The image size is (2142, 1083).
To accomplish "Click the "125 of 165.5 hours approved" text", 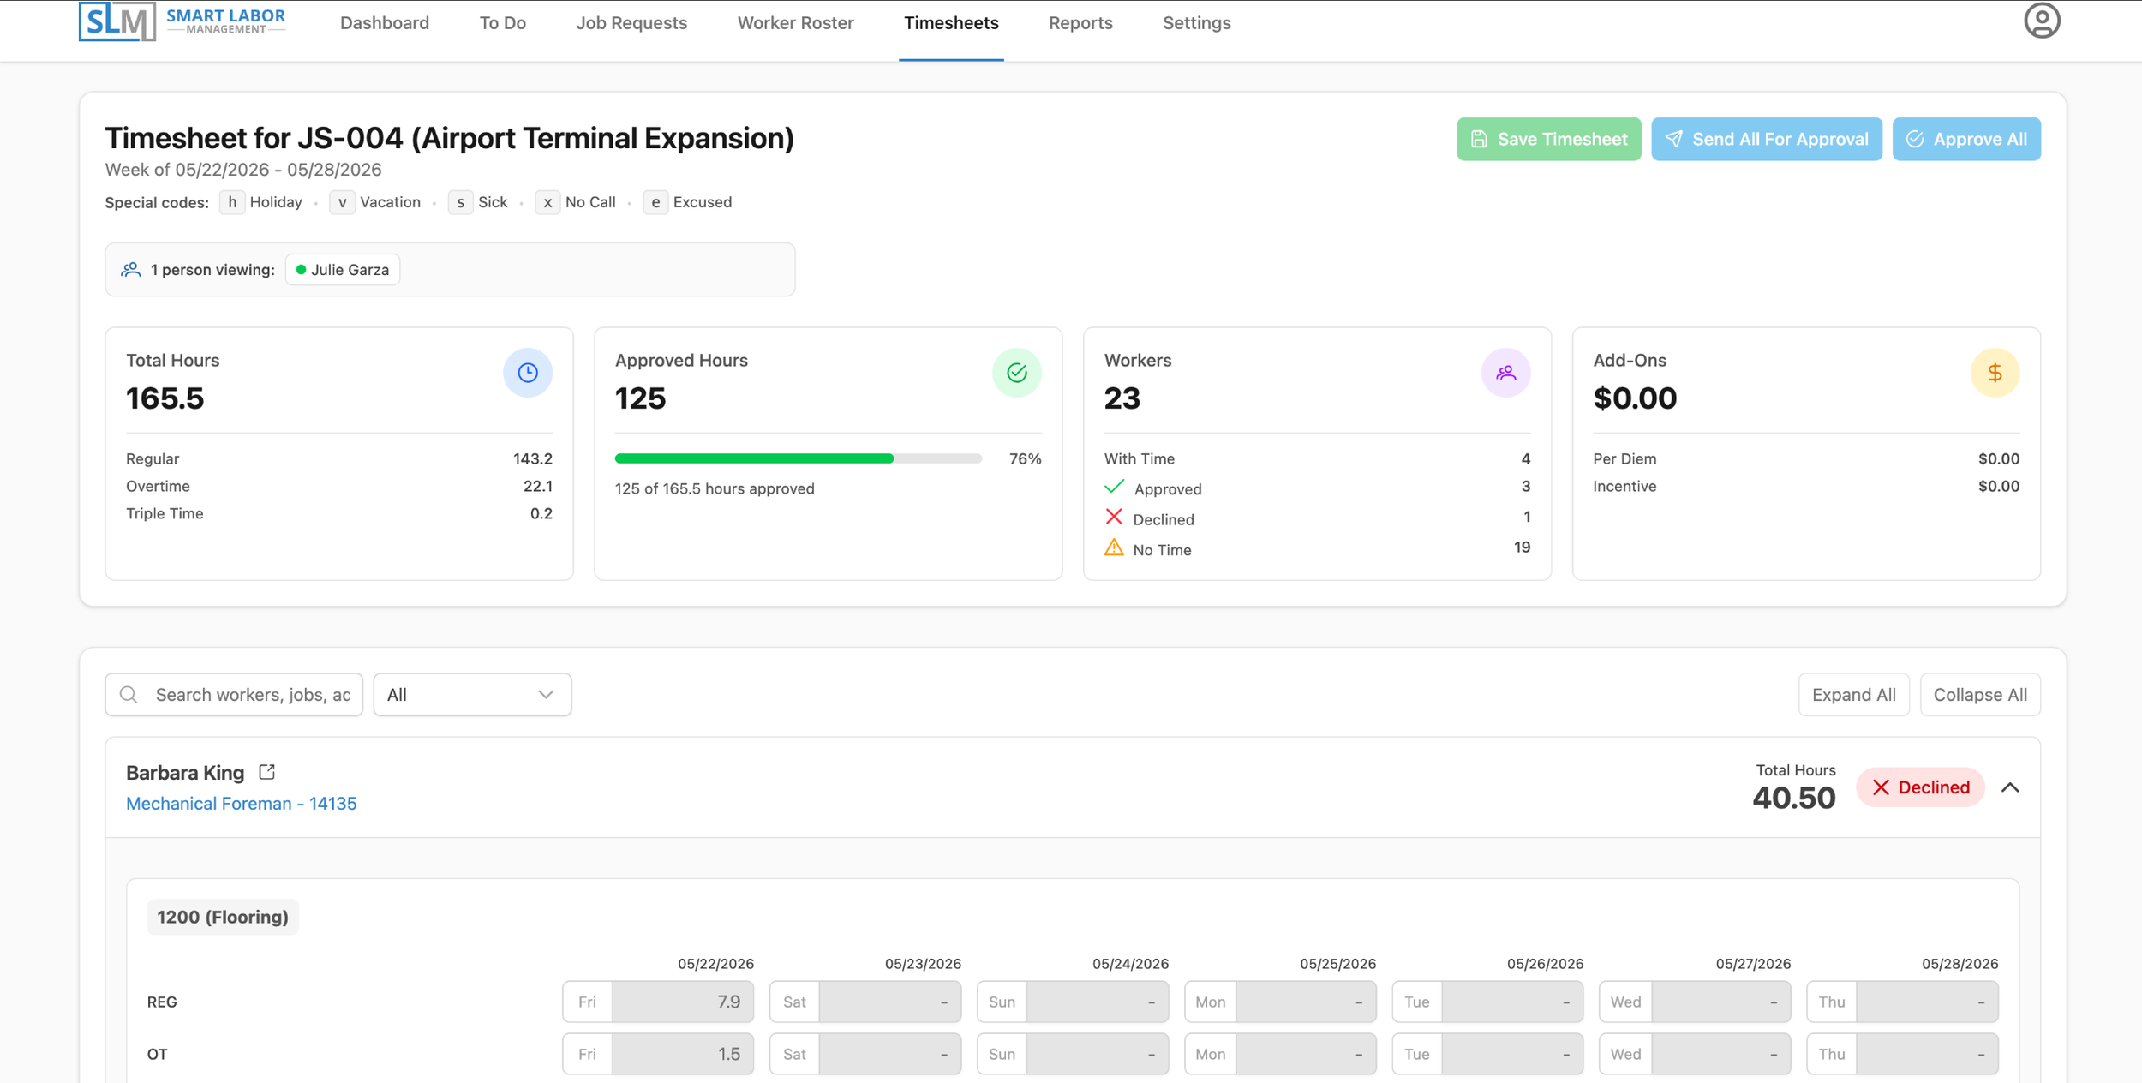I will coord(715,489).
